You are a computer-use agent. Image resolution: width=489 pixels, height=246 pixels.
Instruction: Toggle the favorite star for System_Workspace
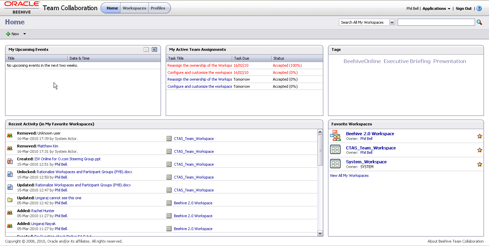click(x=479, y=164)
